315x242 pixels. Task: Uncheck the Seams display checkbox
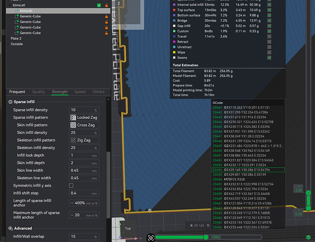(x=269, y=58)
